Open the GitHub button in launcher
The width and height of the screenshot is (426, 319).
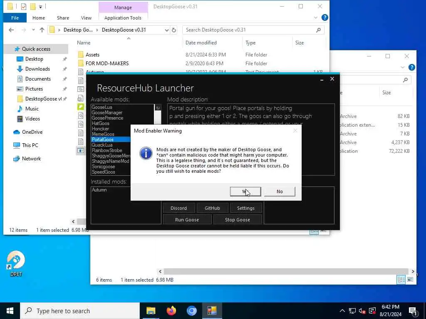pos(212,208)
